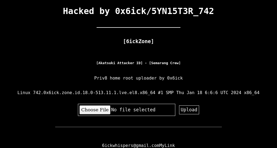This screenshot has height=148, width=277.
Task: Click the empty area inside file input box
Action: (x=165, y=110)
